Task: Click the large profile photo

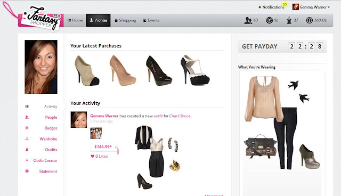Action: coord(41,67)
